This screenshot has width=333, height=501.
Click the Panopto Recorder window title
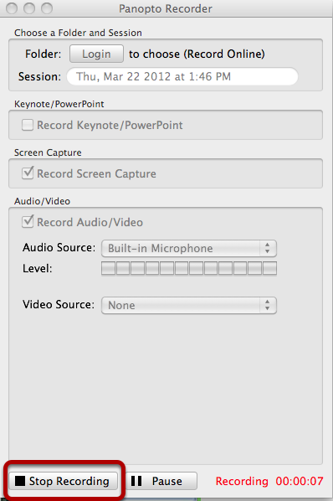165,8
